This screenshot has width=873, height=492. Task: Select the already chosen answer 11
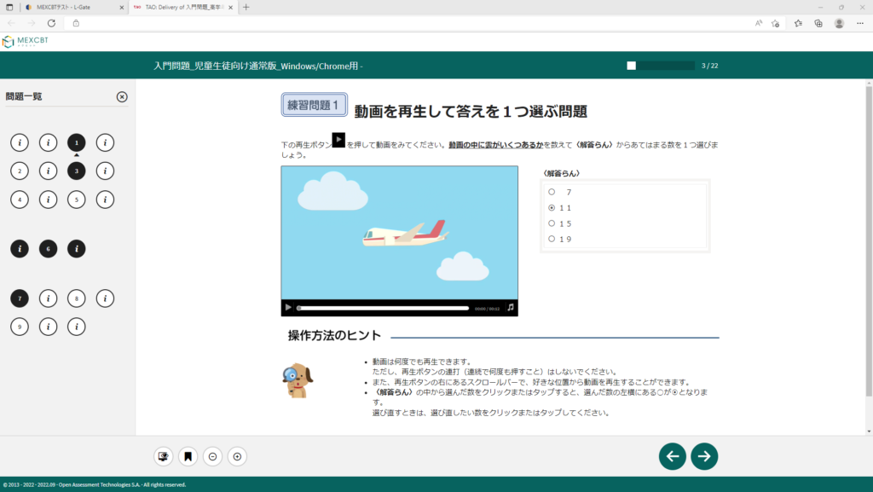tap(552, 208)
